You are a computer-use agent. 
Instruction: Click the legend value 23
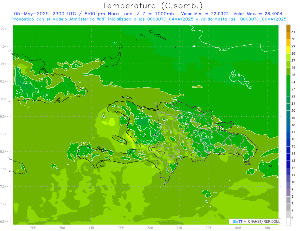pos(293,89)
